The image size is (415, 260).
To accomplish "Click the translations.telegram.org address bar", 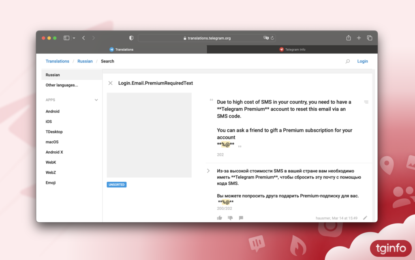I will click(207, 38).
